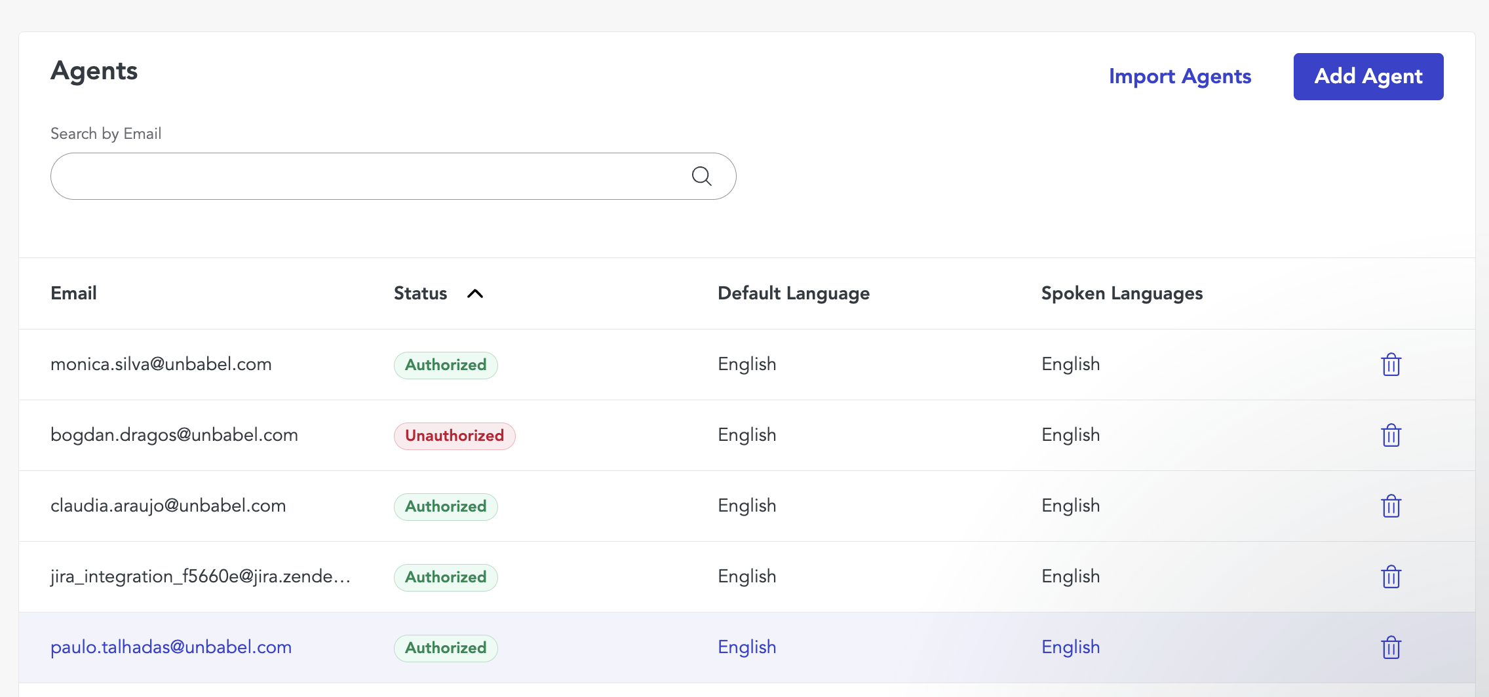Click default language English in jira_integration row
1489x697 pixels.
[747, 576]
